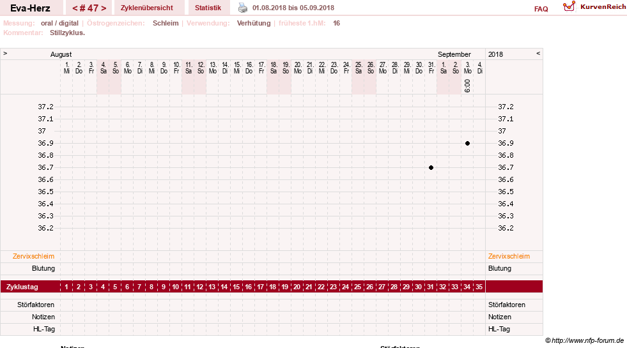Click the KurvenReich text link

pos(603,7)
